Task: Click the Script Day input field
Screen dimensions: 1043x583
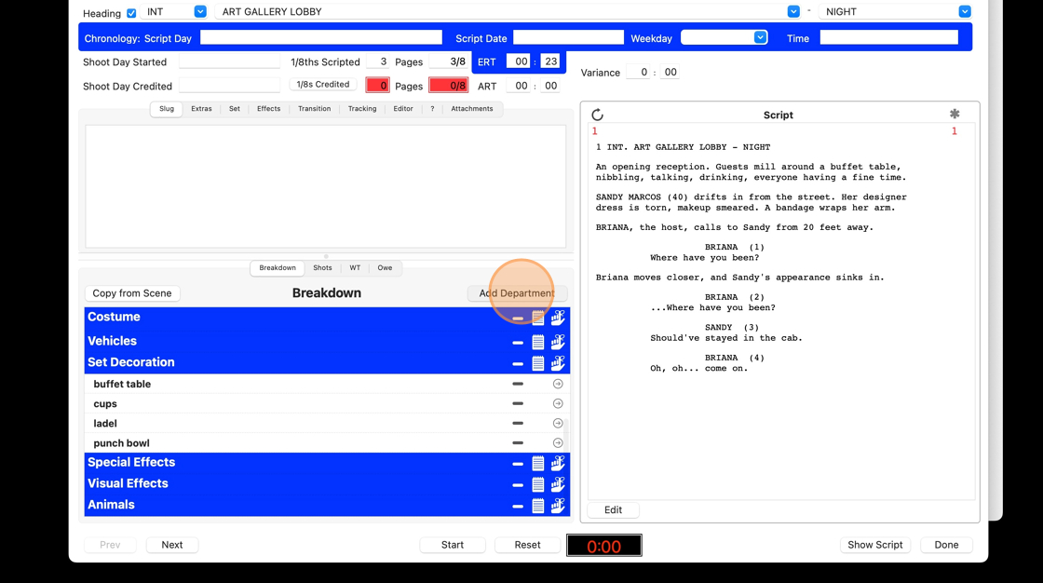Action: (x=321, y=37)
